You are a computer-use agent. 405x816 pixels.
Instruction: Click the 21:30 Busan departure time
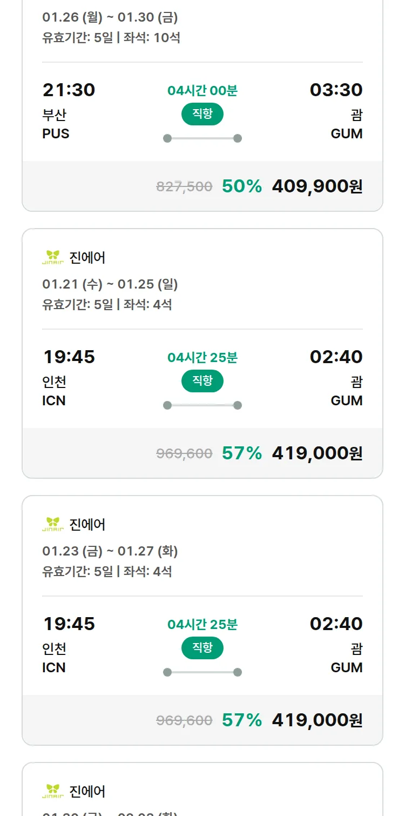pos(69,90)
